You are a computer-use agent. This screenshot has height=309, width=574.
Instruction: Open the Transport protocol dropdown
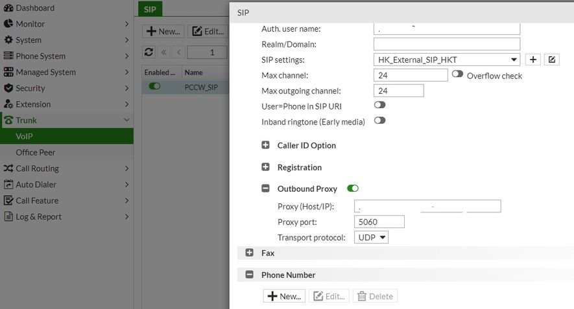pyautogui.click(x=372, y=238)
